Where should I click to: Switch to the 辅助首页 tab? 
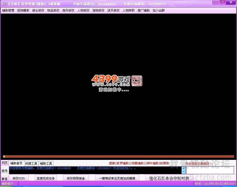[x=16, y=163]
